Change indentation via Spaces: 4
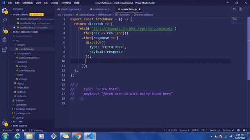The height and width of the screenshot is (140, 250). [184, 130]
